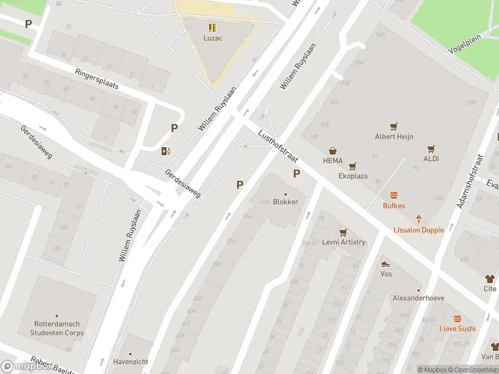Click the IJssalon Doppio ice cream icon

[x=419, y=219]
